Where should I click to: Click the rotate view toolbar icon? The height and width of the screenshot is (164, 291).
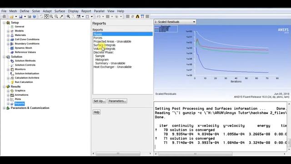(x=41, y=17)
